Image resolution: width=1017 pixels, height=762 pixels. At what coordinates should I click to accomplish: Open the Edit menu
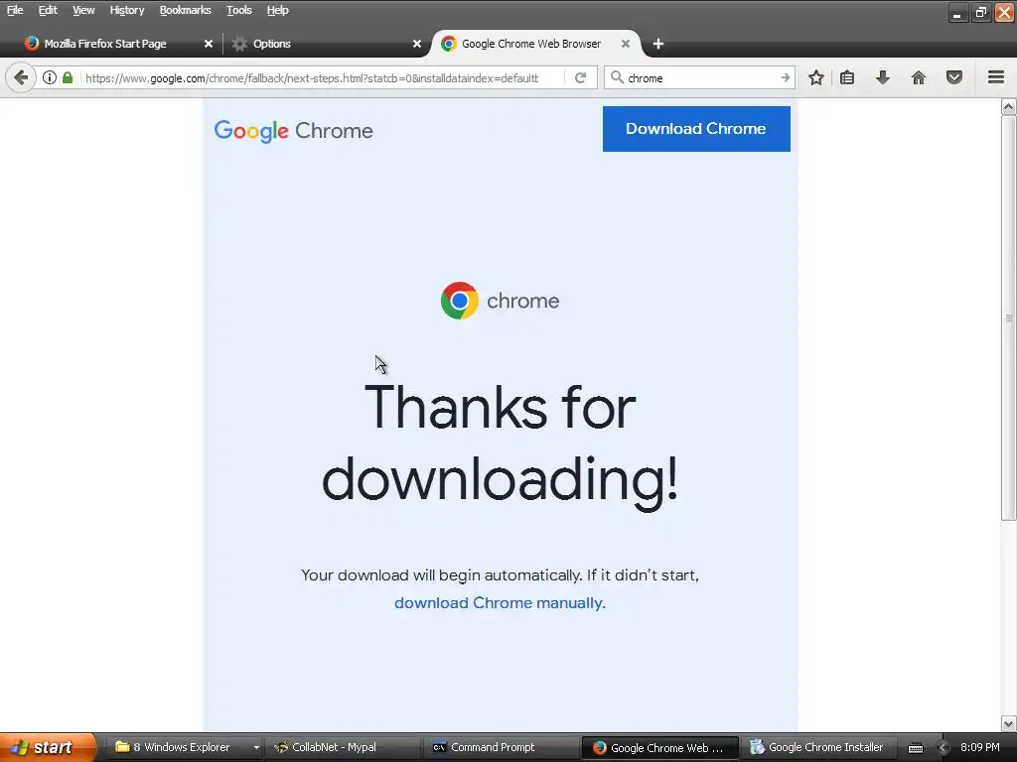point(48,10)
